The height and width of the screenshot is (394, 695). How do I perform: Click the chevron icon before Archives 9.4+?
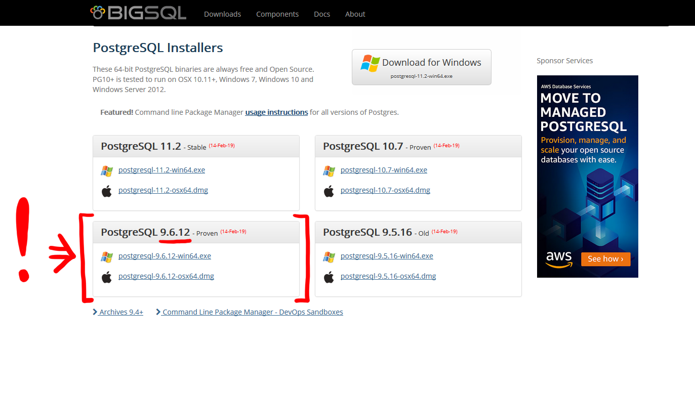click(x=95, y=312)
